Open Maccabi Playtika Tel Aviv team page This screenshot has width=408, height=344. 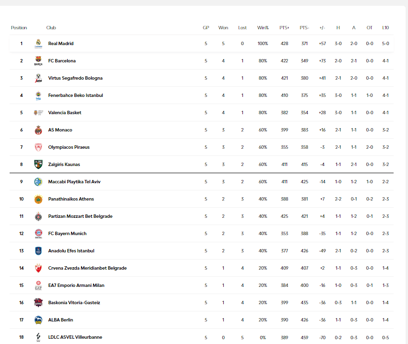click(74, 182)
